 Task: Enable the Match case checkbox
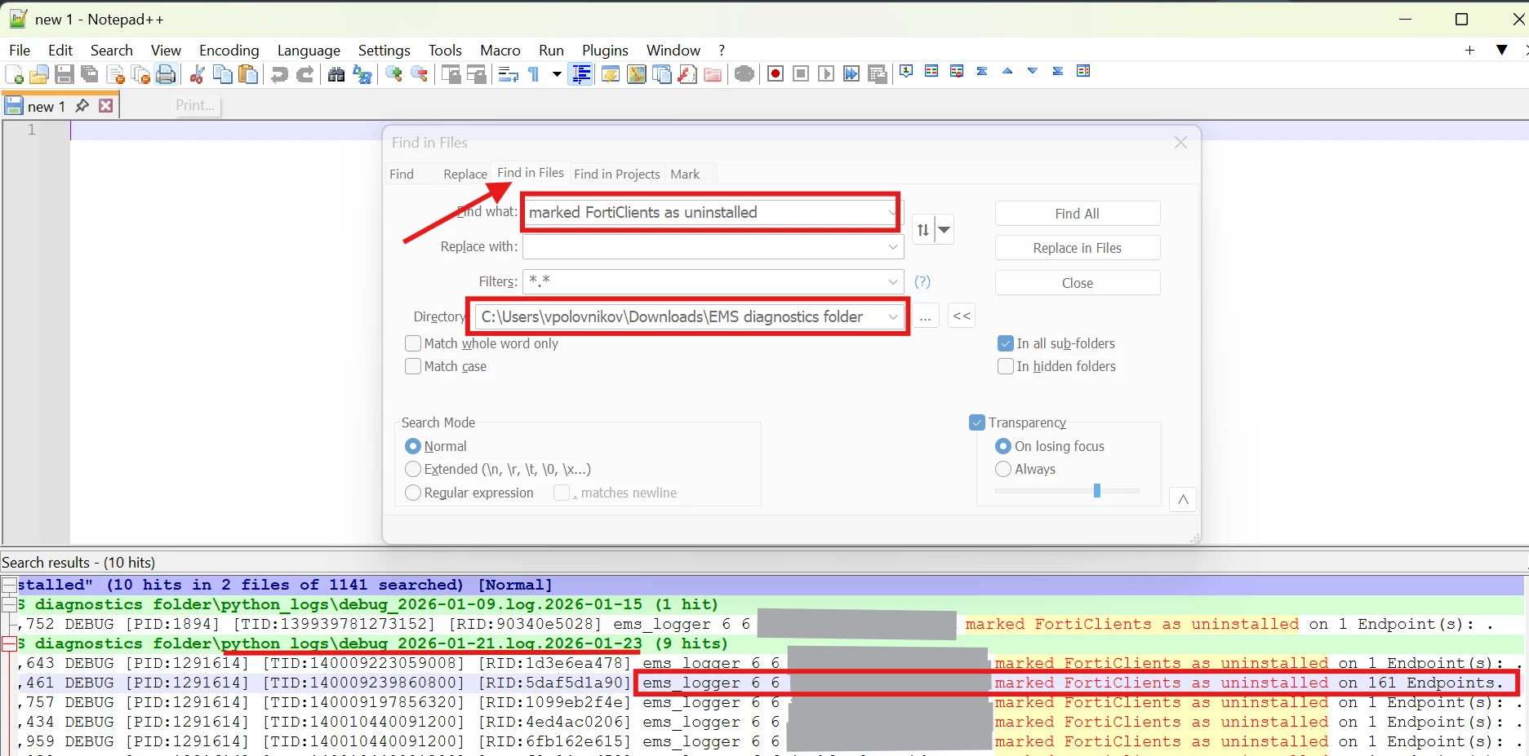[x=413, y=366]
